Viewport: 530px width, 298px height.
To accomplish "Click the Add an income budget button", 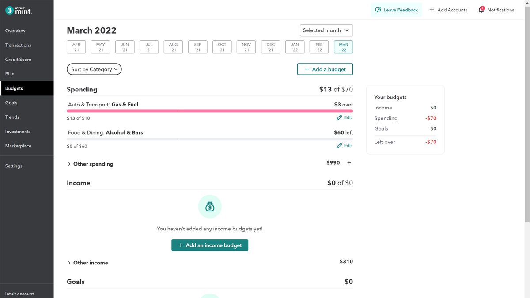I will pyautogui.click(x=210, y=245).
